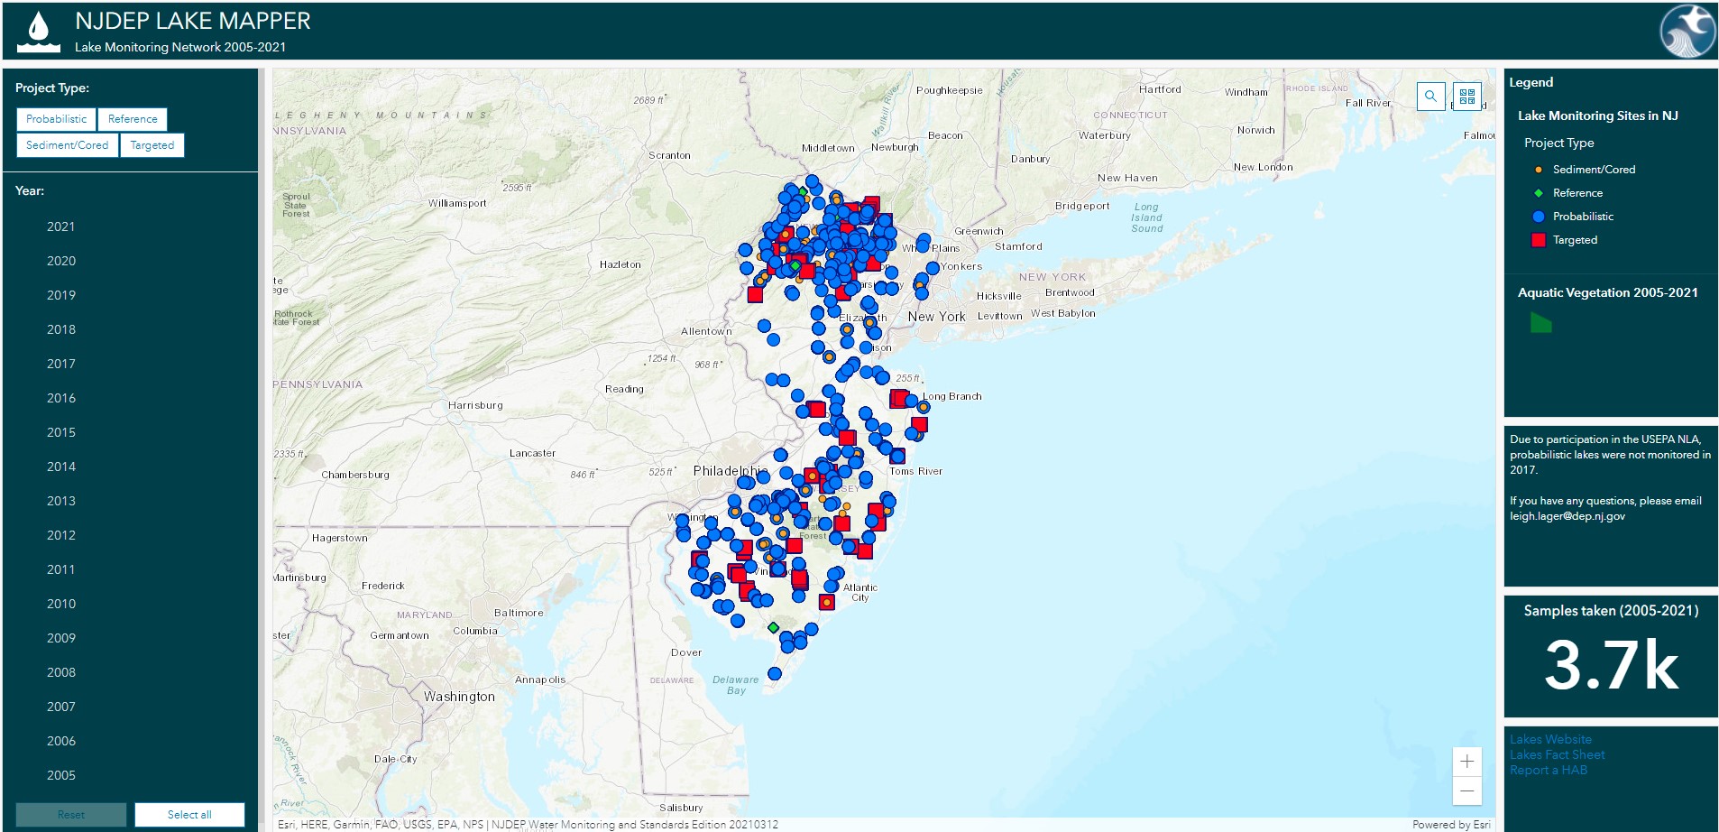Click green diamond reference site near Delaware Bay
Image resolution: width=1719 pixels, height=832 pixels.
[773, 627]
